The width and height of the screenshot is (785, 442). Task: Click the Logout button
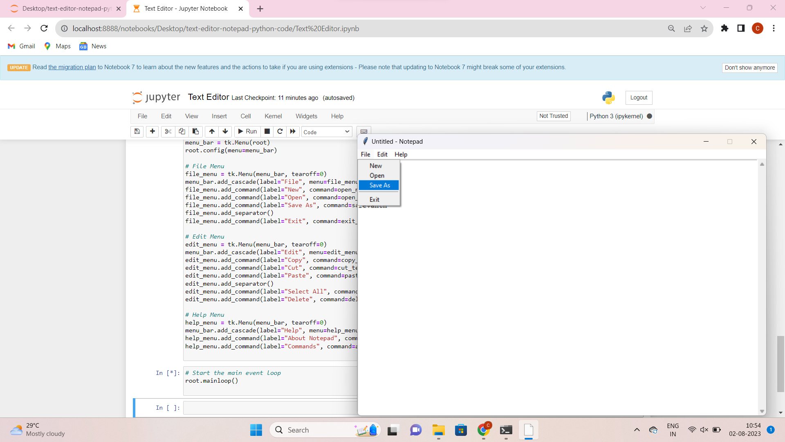tap(639, 97)
